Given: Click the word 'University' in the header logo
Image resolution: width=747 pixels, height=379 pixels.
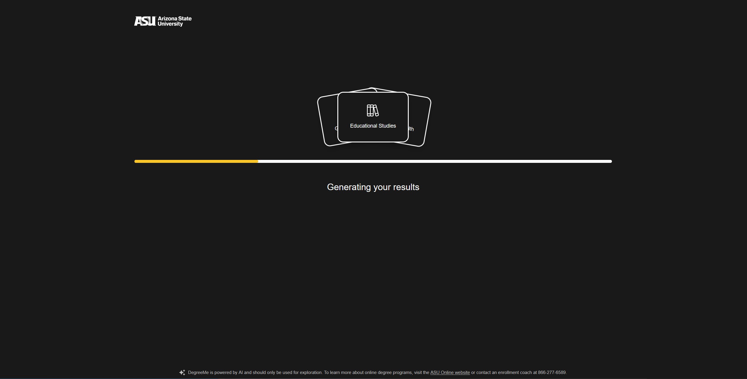Looking at the screenshot, I should 170,24.
